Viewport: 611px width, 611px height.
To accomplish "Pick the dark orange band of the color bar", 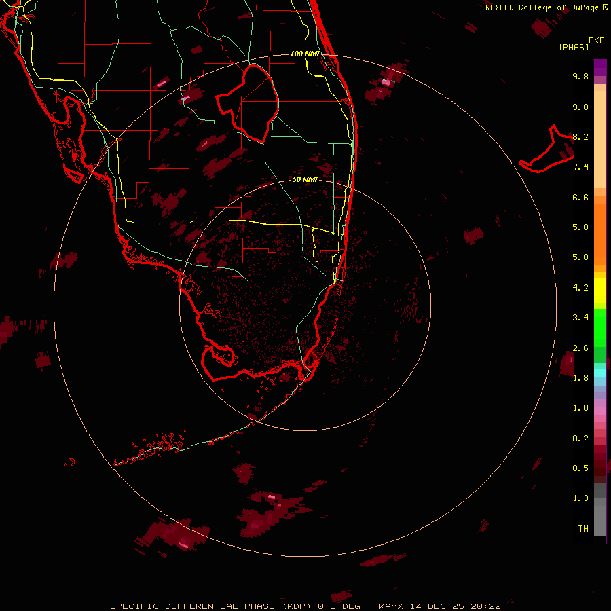I will (x=599, y=234).
